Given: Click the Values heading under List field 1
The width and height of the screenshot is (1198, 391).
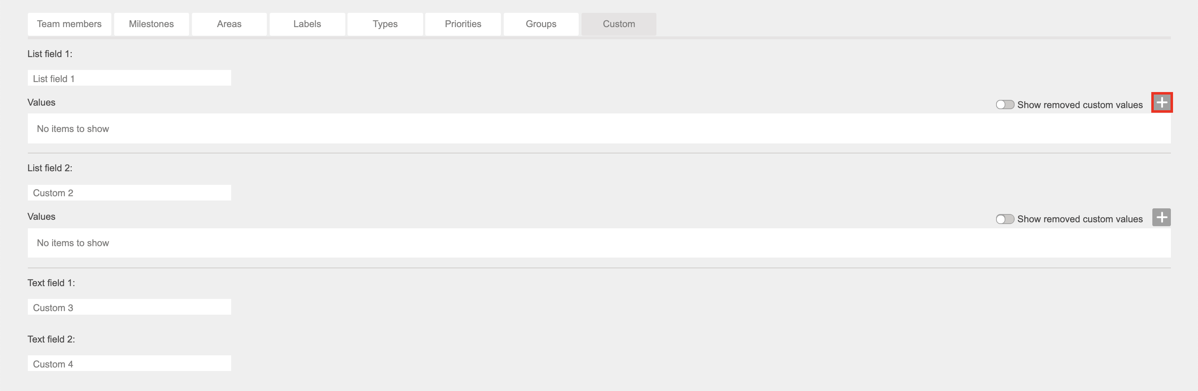Looking at the screenshot, I should click(x=41, y=102).
